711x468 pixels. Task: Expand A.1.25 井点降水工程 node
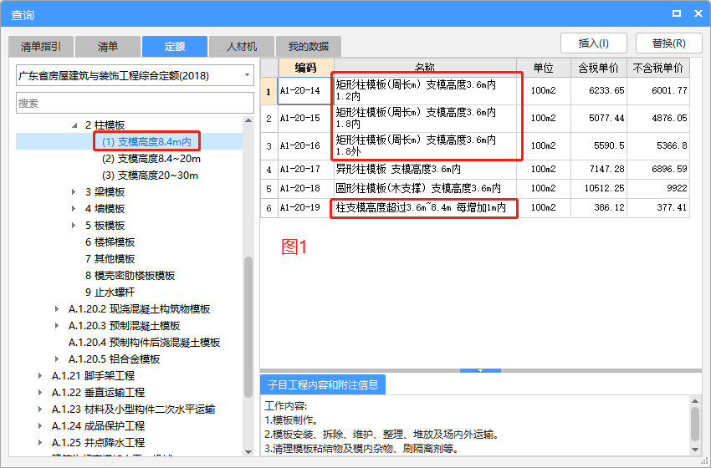(40, 443)
